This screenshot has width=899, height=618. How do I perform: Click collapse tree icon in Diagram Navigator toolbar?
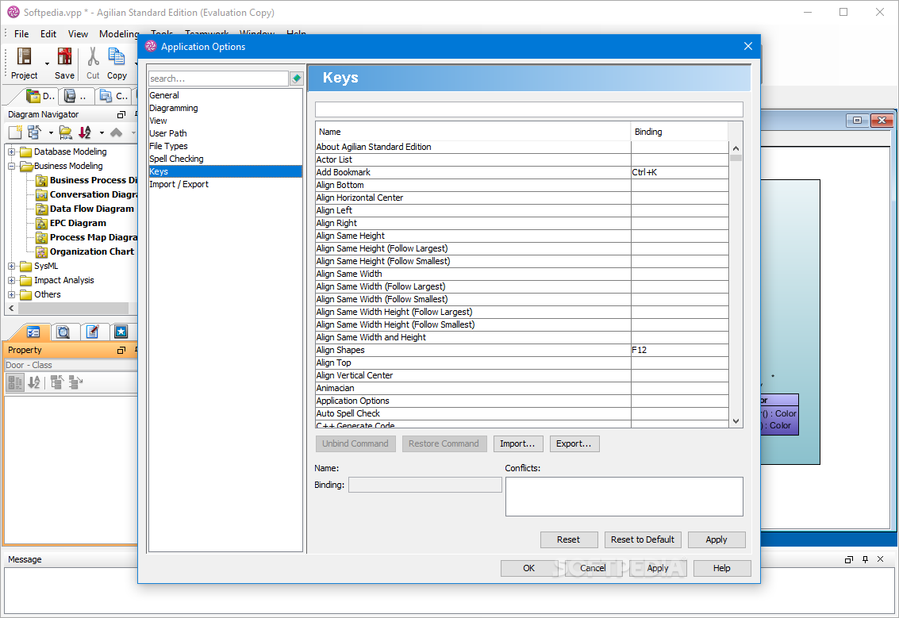pos(34,133)
